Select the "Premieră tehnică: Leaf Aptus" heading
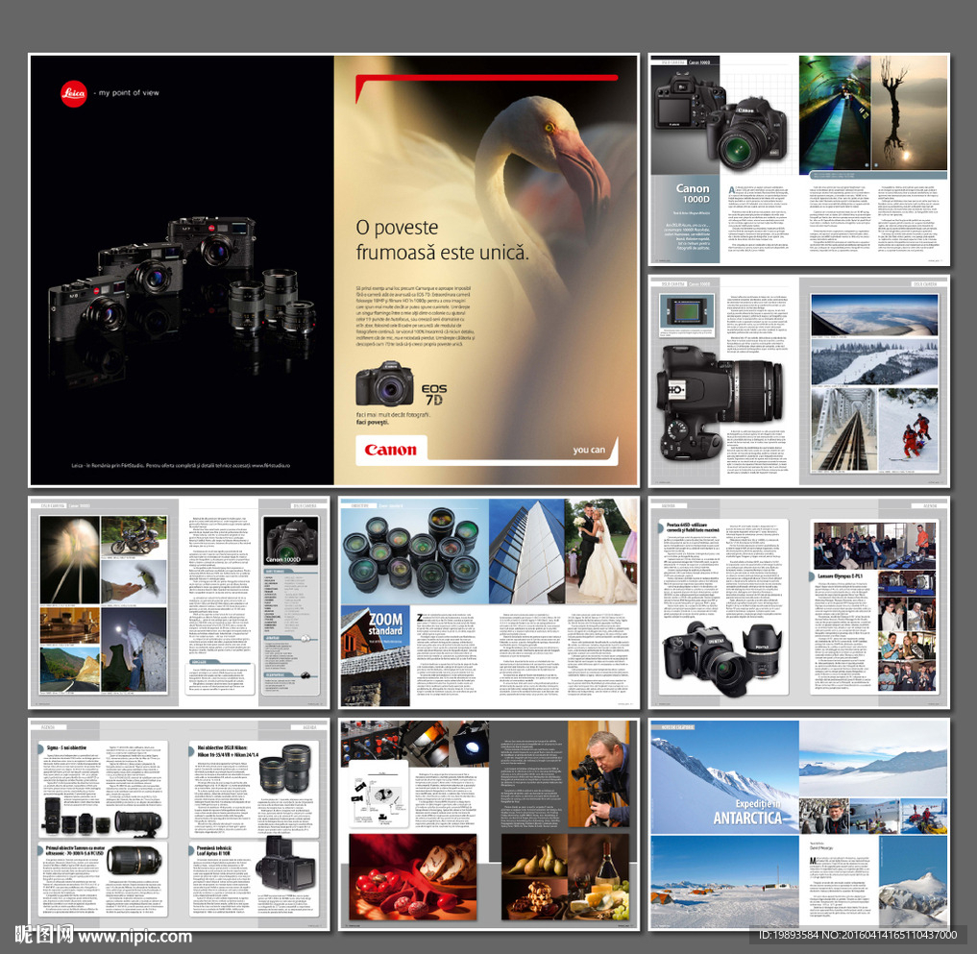The width and height of the screenshot is (977, 954). click(213, 851)
